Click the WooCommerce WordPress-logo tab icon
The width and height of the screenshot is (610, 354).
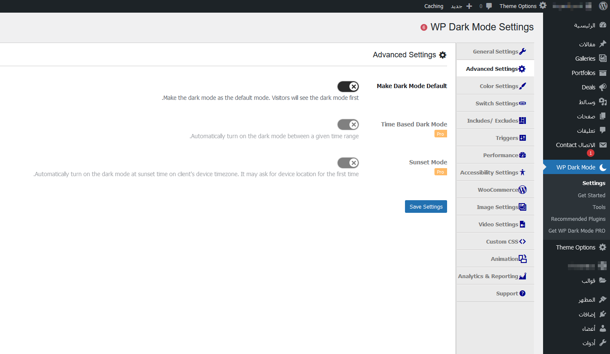click(522, 190)
